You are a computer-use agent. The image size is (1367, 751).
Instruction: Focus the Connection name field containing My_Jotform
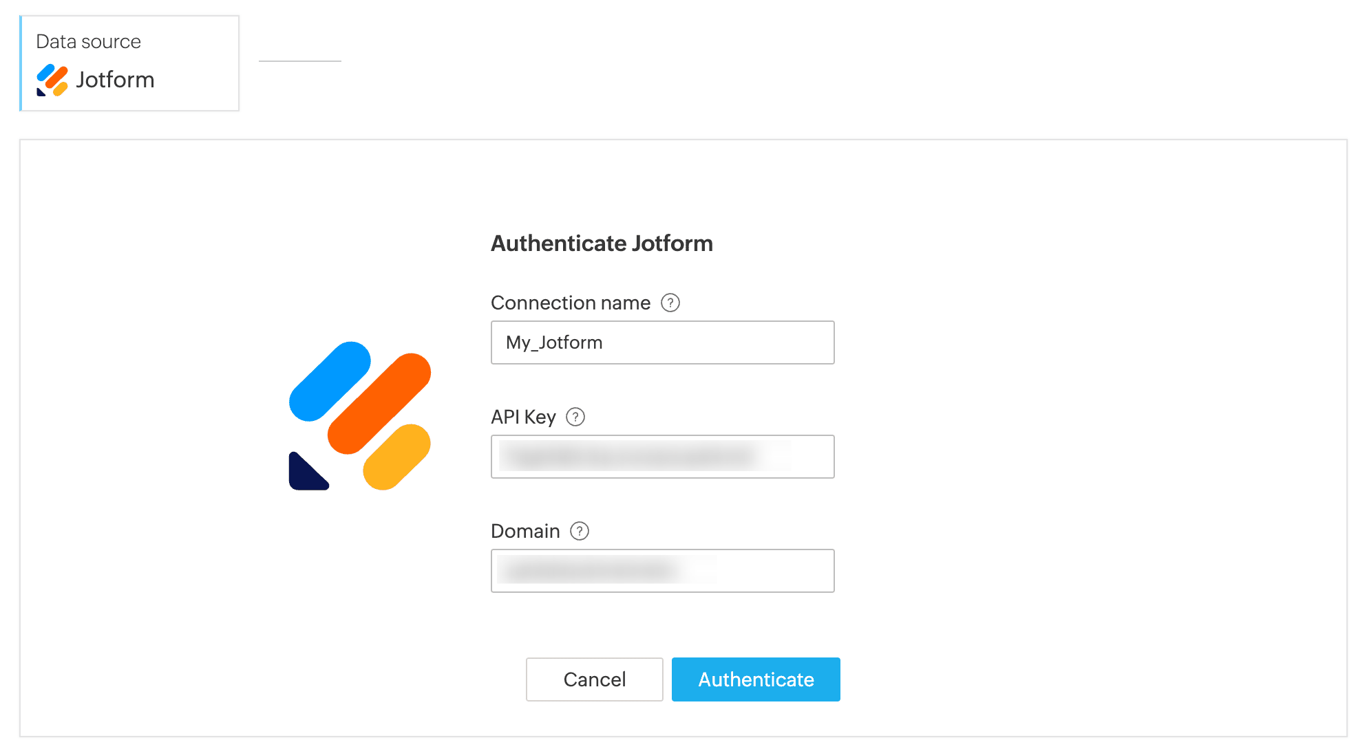[662, 342]
